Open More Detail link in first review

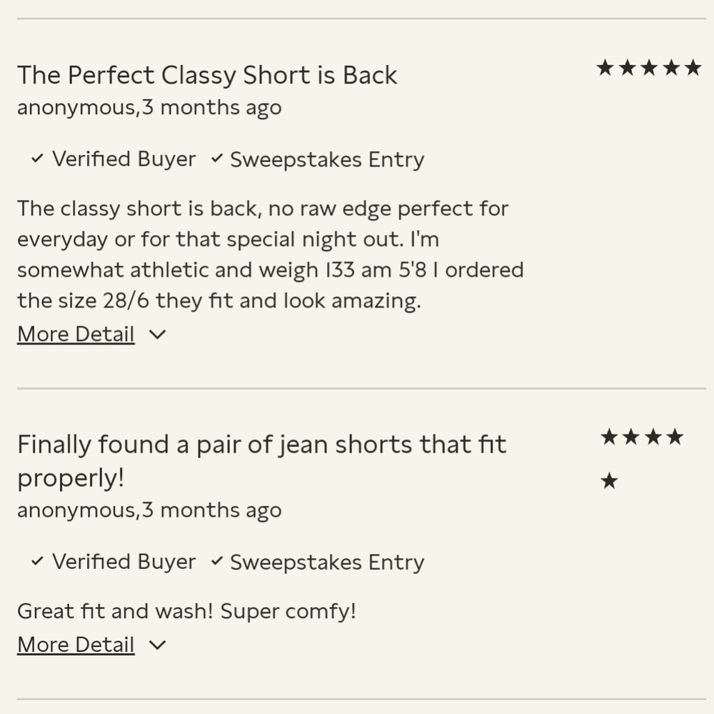point(76,333)
